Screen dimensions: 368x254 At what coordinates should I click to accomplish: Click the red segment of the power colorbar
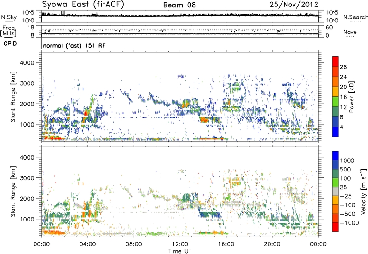point(335,61)
